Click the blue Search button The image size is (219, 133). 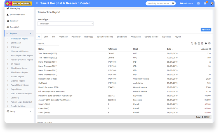click(x=206, y=29)
